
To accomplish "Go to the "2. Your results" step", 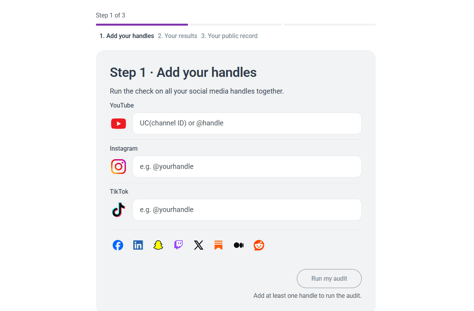I will pos(178,36).
